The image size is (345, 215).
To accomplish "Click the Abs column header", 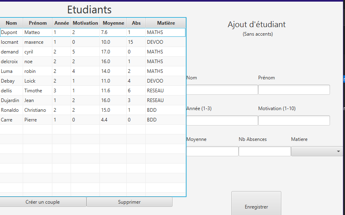I will (x=136, y=23).
